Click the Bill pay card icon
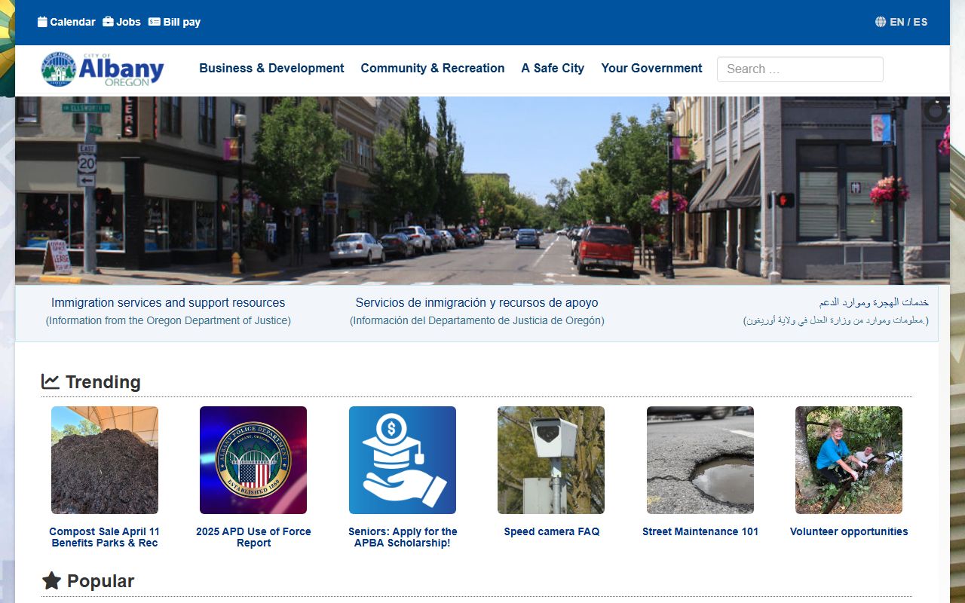Viewport: 965px width, 603px height. 154,22
